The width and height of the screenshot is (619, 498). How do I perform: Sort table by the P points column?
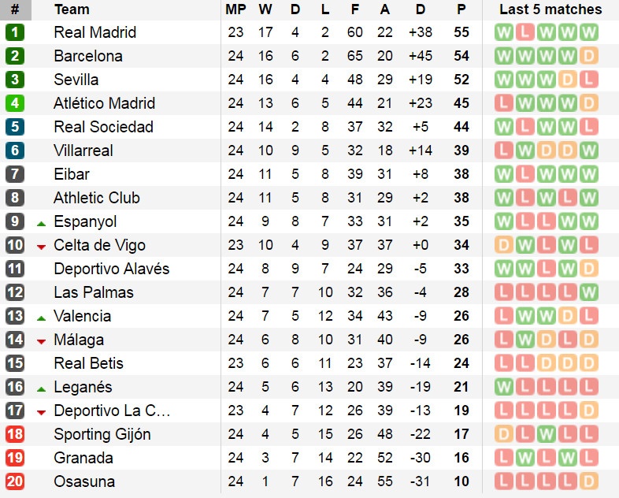(461, 9)
